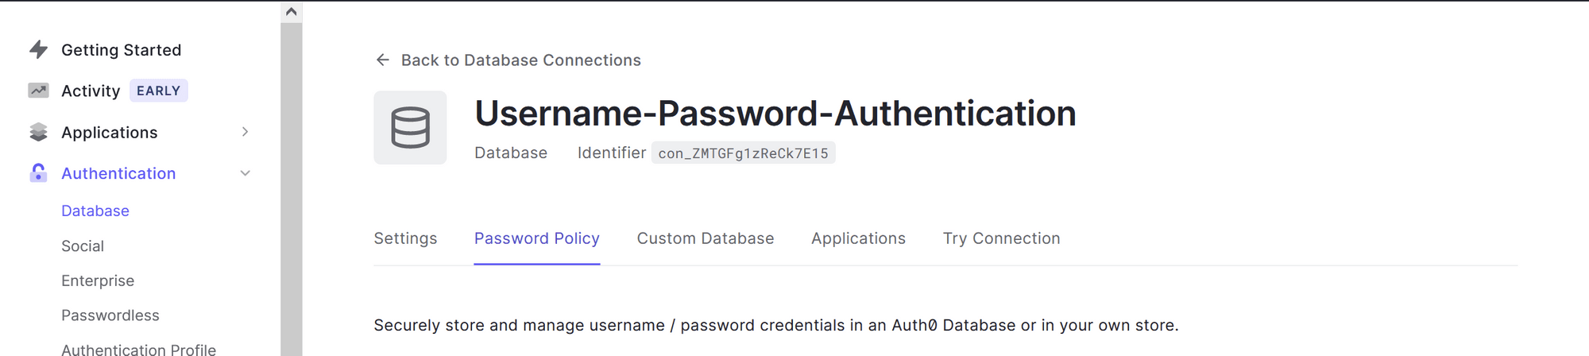This screenshot has width=1589, height=356.
Task: Click the large database cylinder icon
Action: [410, 128]
